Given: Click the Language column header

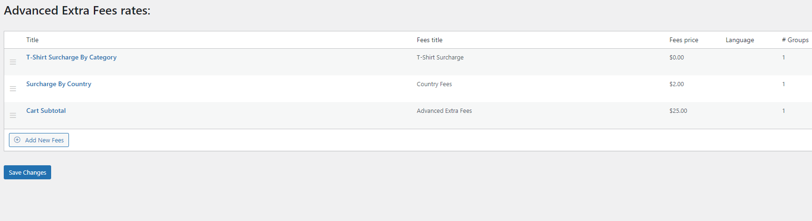Looking at the screenshot, I should (740, 40).
